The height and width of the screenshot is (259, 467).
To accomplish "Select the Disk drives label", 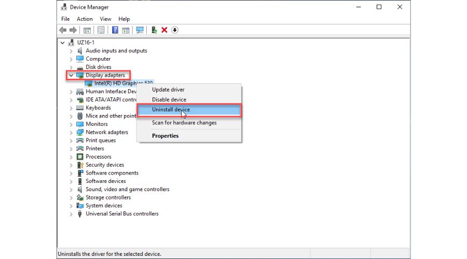I will click(x=99, y=67).
